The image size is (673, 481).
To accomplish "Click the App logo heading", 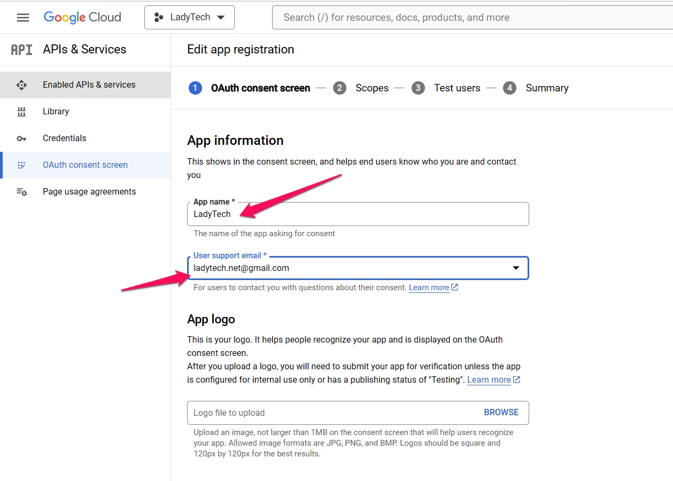I will coord(211,320).
